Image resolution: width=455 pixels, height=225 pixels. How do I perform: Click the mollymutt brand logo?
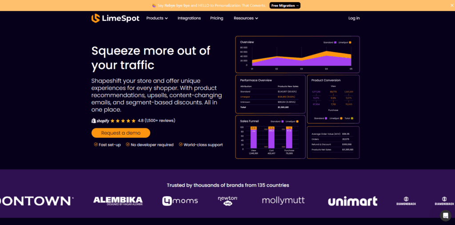(283, 201)
